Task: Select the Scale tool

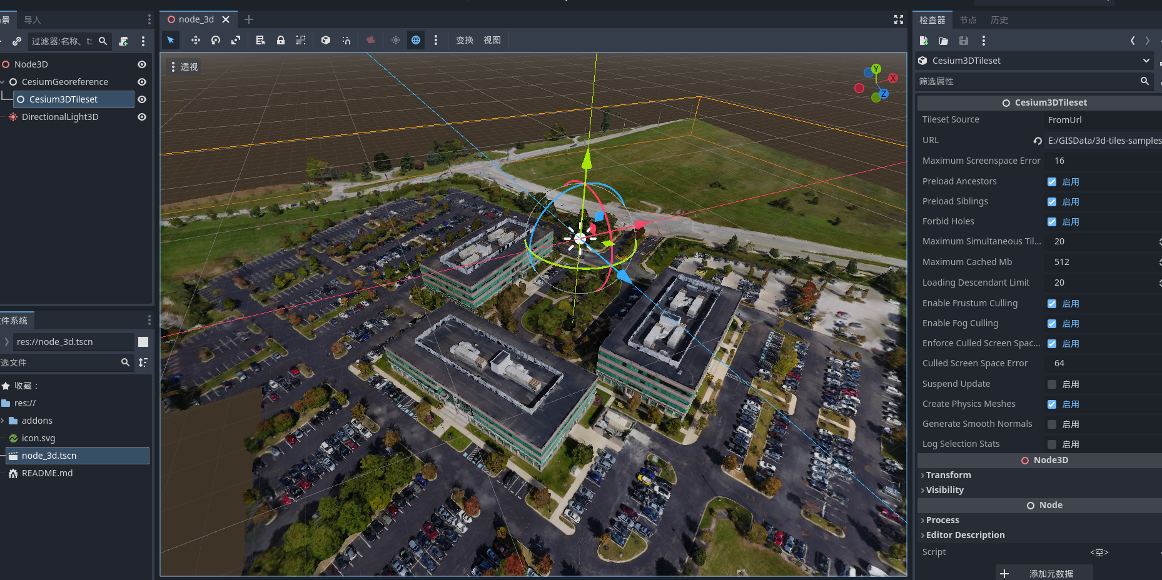Action: point(236,40)
